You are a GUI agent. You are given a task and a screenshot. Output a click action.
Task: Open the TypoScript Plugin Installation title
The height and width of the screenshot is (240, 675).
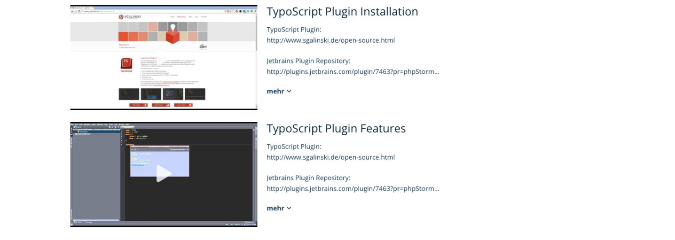coord(342,12)
